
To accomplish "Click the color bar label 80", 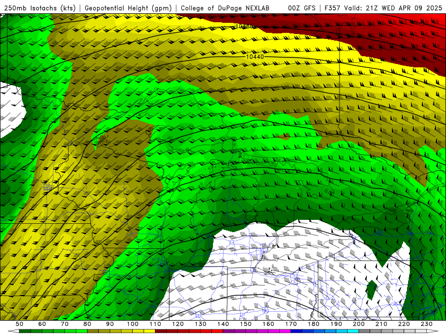I will (88, 324).
